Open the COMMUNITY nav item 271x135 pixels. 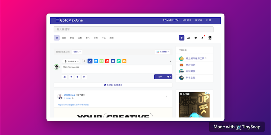(x=171, y=20)
